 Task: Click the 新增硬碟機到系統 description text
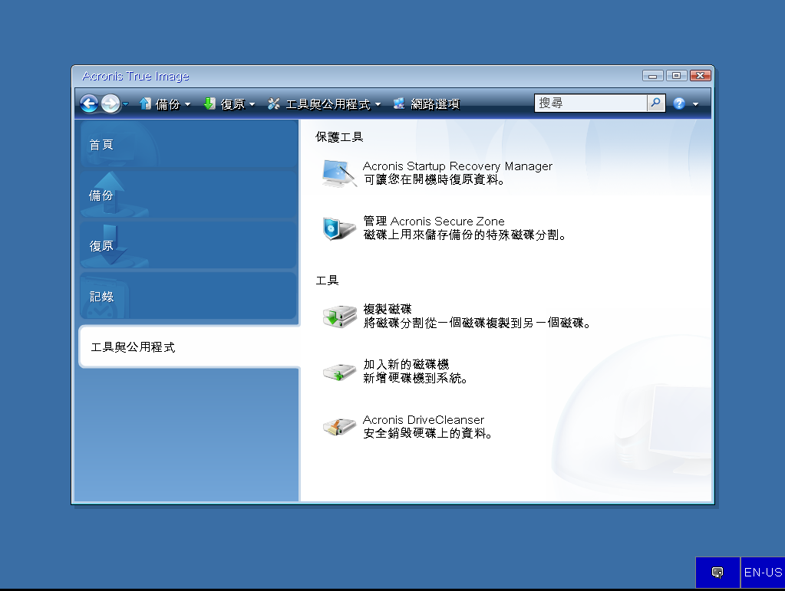[416, 378]
